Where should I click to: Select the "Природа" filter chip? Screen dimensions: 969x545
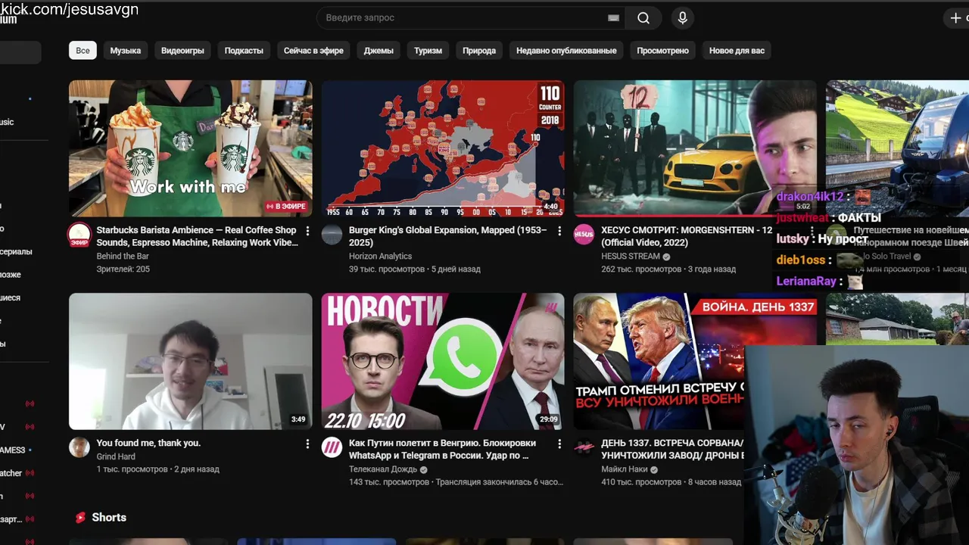tap(479, 51)
